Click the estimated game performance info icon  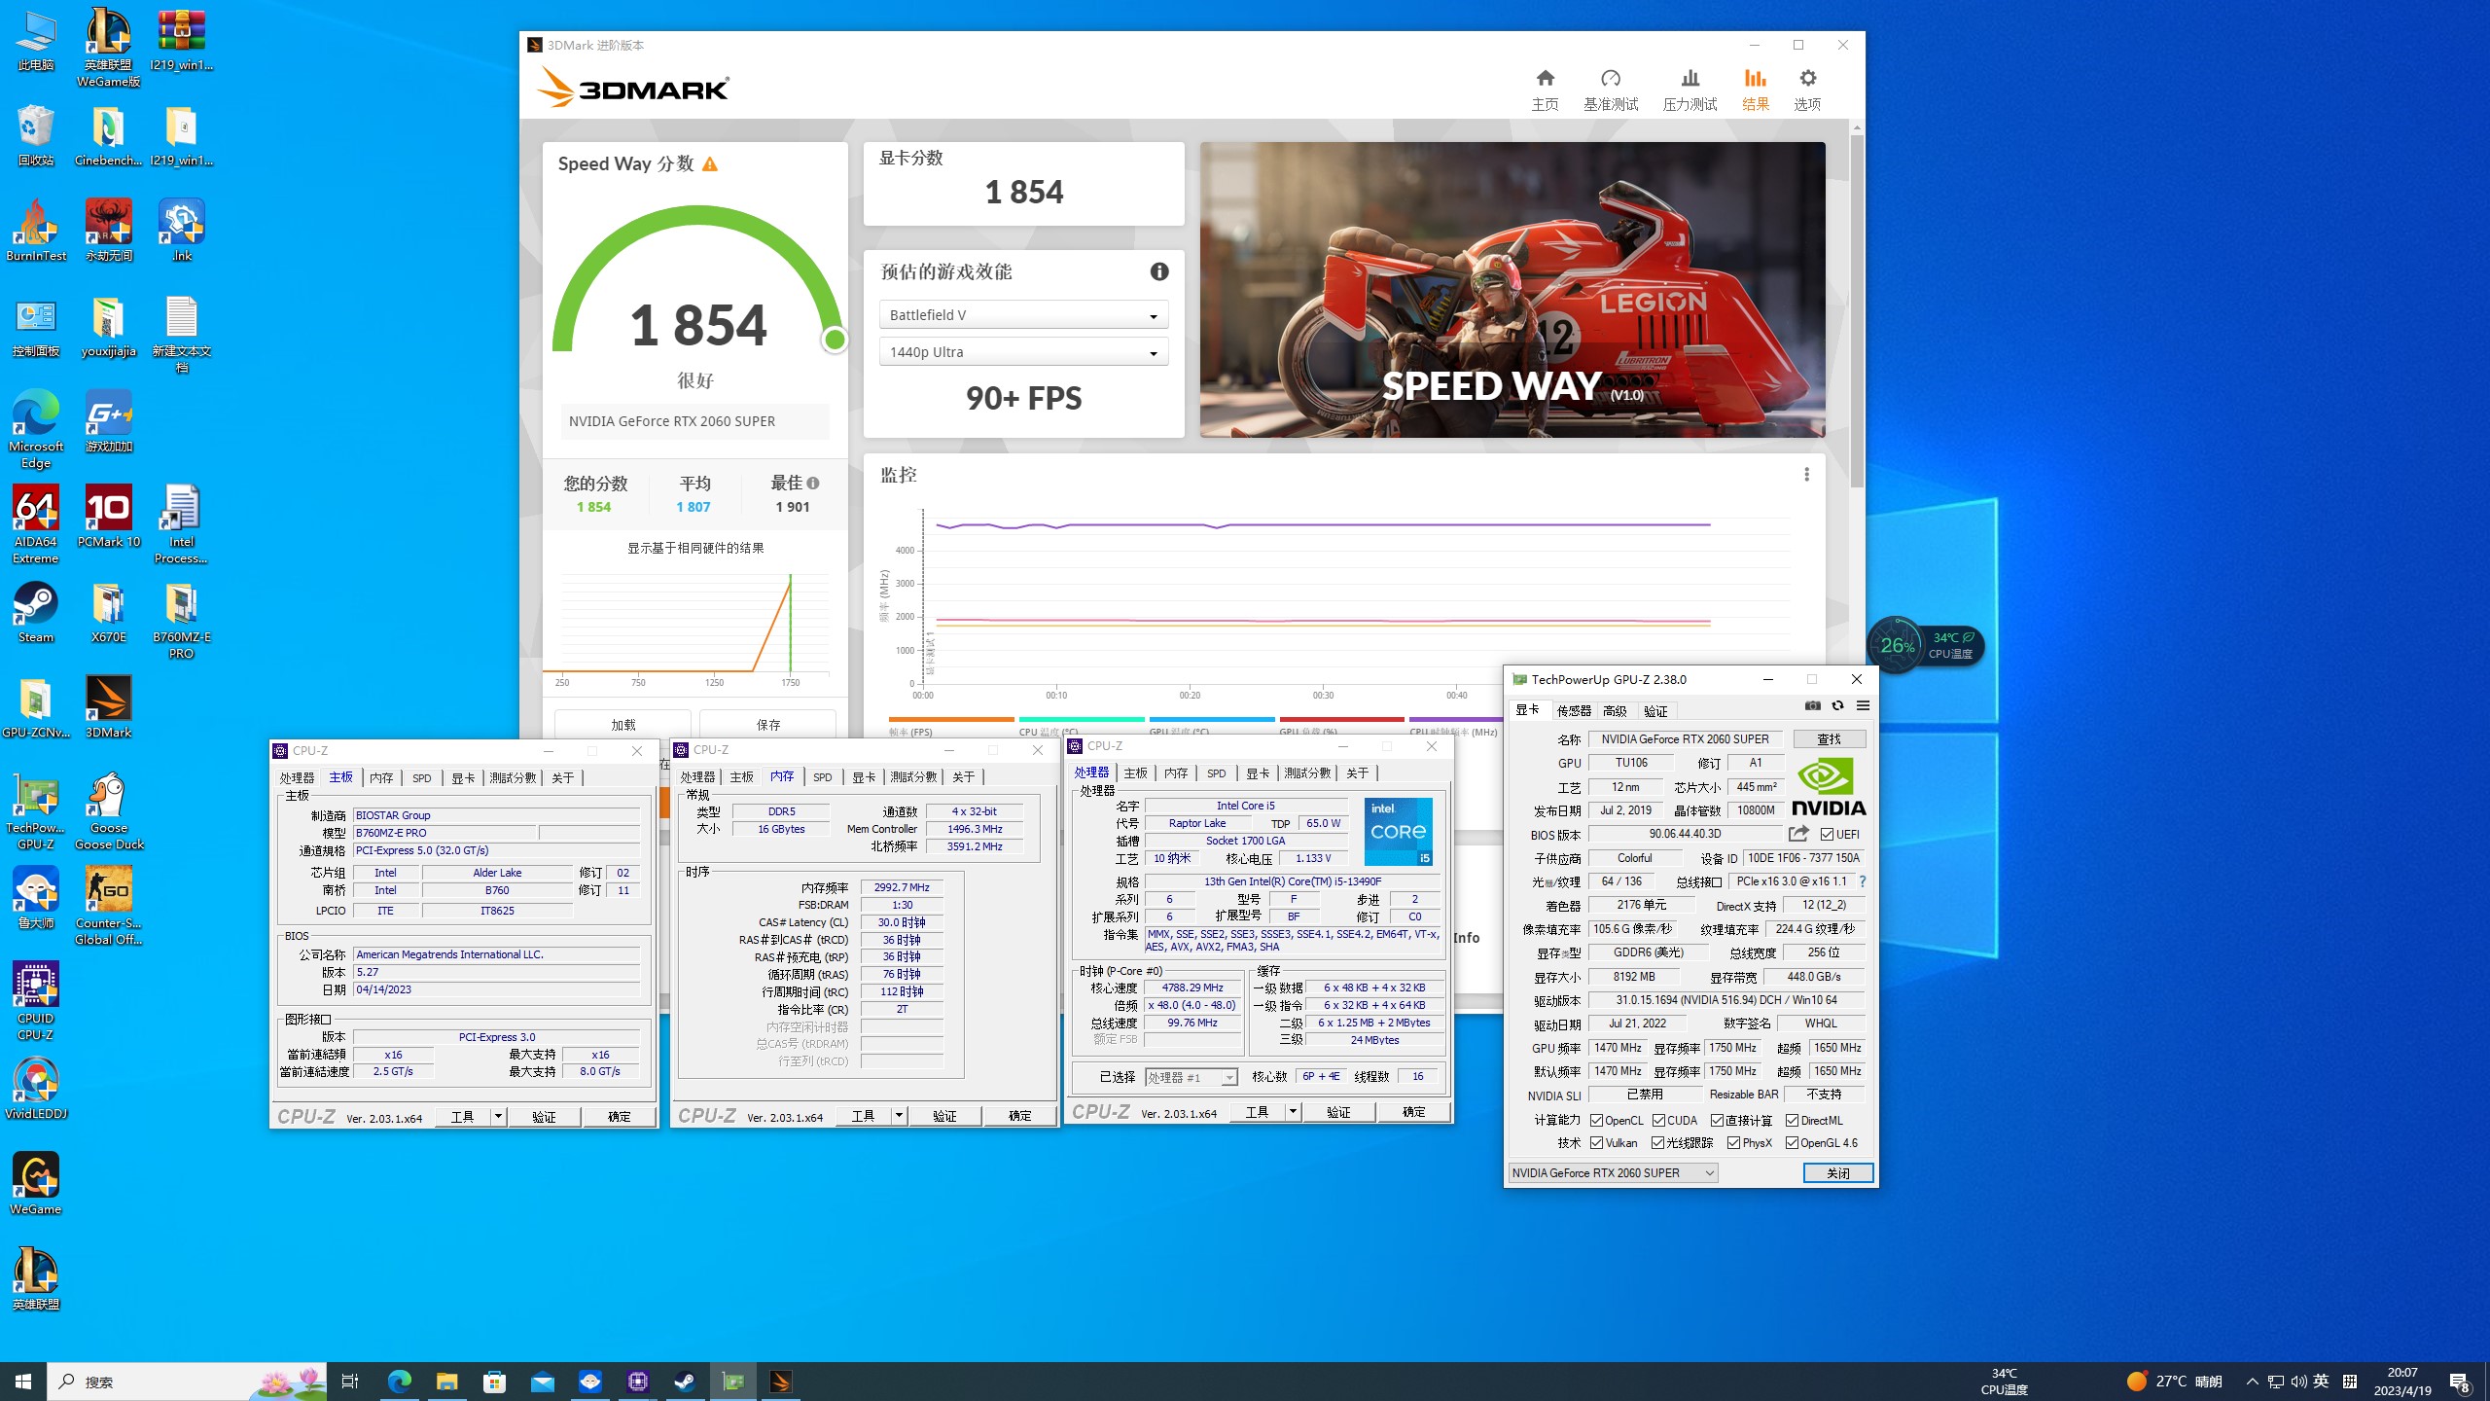click(1158, 271)
